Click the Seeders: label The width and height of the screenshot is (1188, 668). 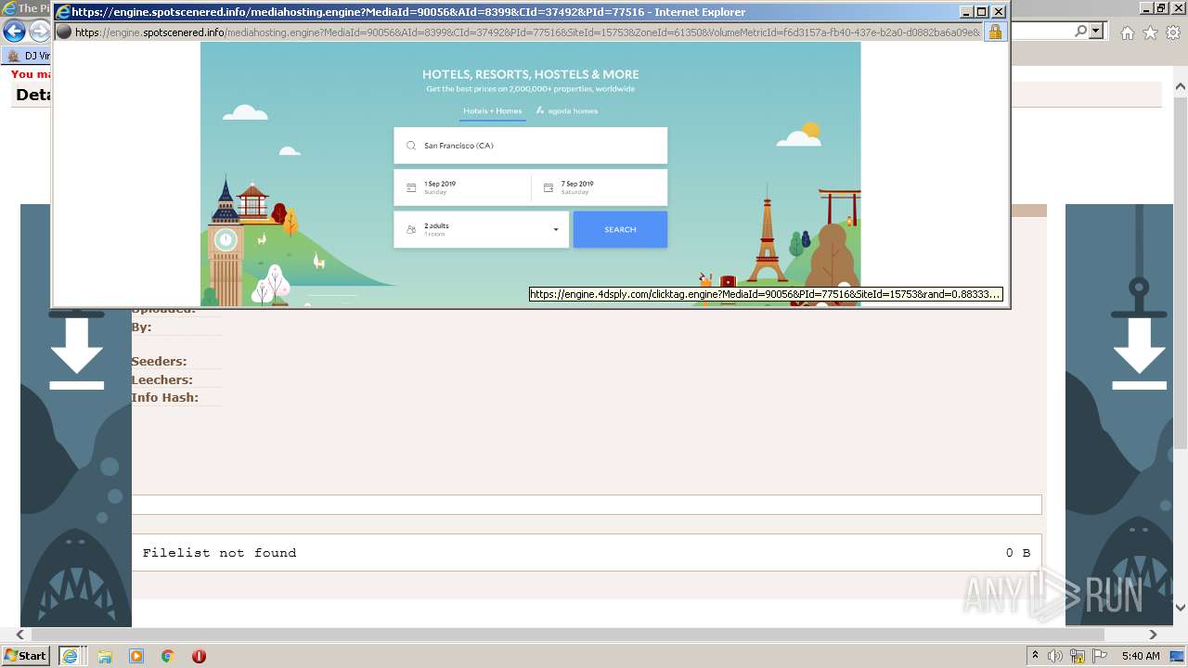pyautogui.click(x=159, y=362)
